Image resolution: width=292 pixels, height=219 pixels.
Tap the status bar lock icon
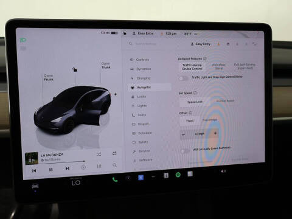[124, 33]
